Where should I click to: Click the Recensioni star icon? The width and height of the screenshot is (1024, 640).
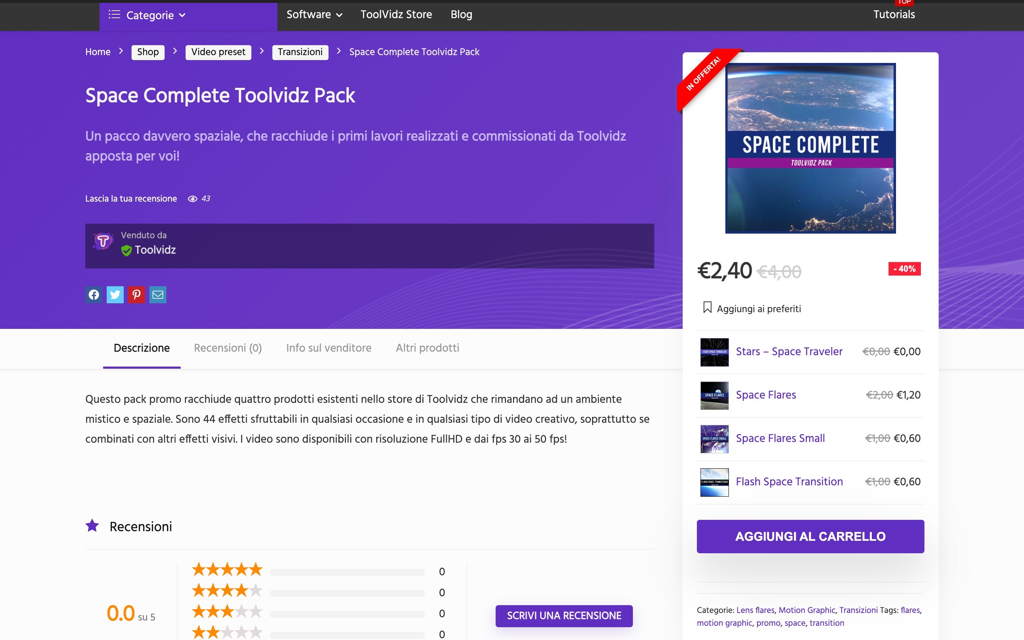[92, 525]
